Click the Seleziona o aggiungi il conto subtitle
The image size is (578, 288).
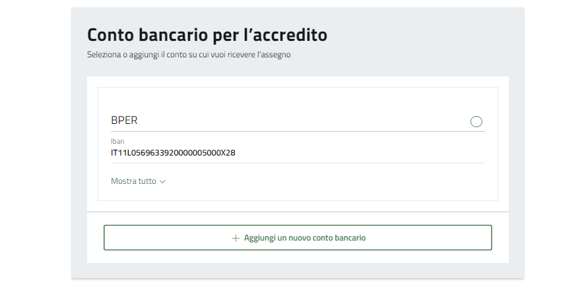pos(189,55)
